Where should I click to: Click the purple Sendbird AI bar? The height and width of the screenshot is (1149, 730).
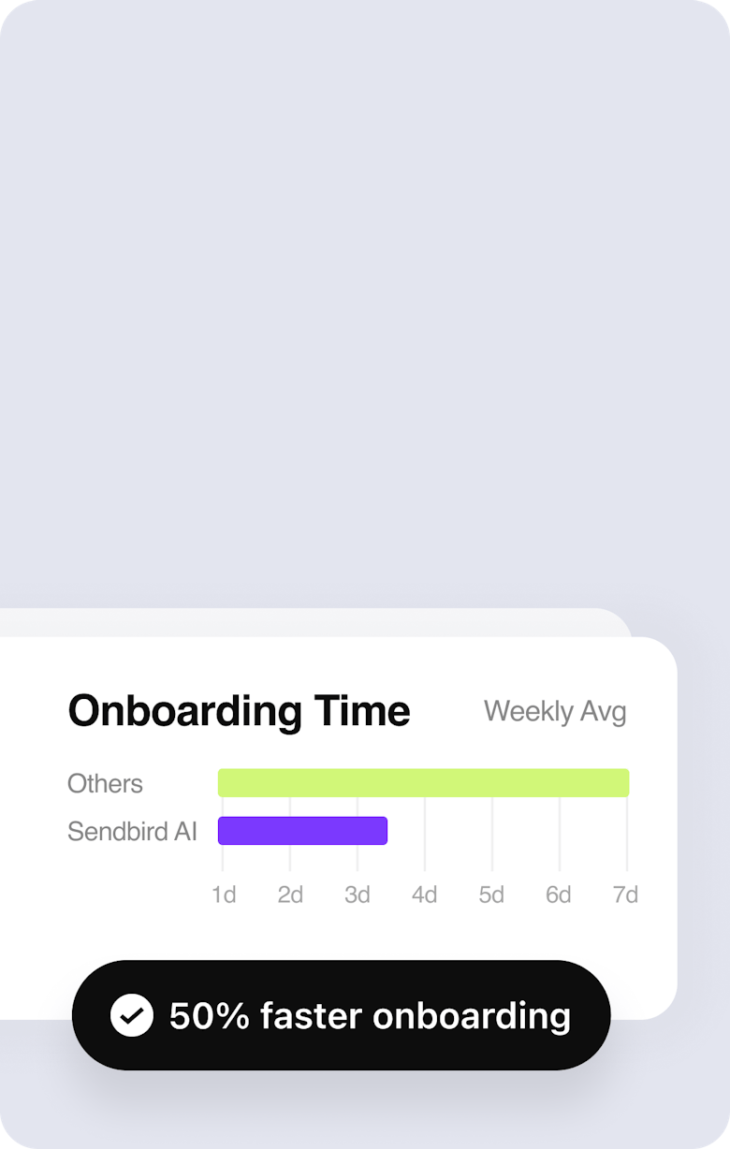pyautogui.click(x=302, y=831)
